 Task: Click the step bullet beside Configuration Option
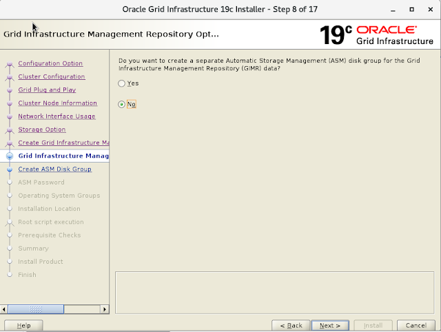[10, 64]
